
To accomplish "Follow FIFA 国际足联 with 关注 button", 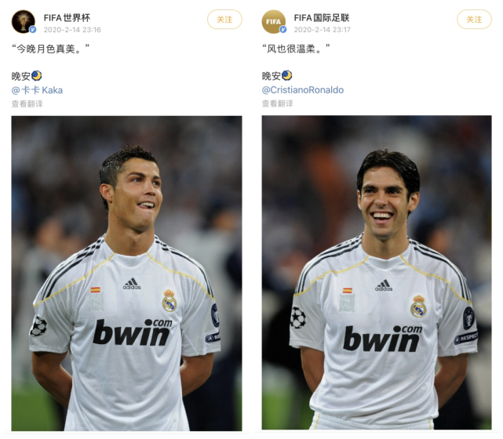I will tap(474, 20).
